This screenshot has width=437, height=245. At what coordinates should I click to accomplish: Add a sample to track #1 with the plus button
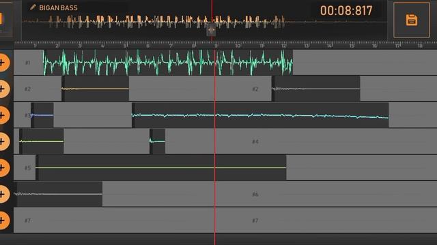point(3,63)
